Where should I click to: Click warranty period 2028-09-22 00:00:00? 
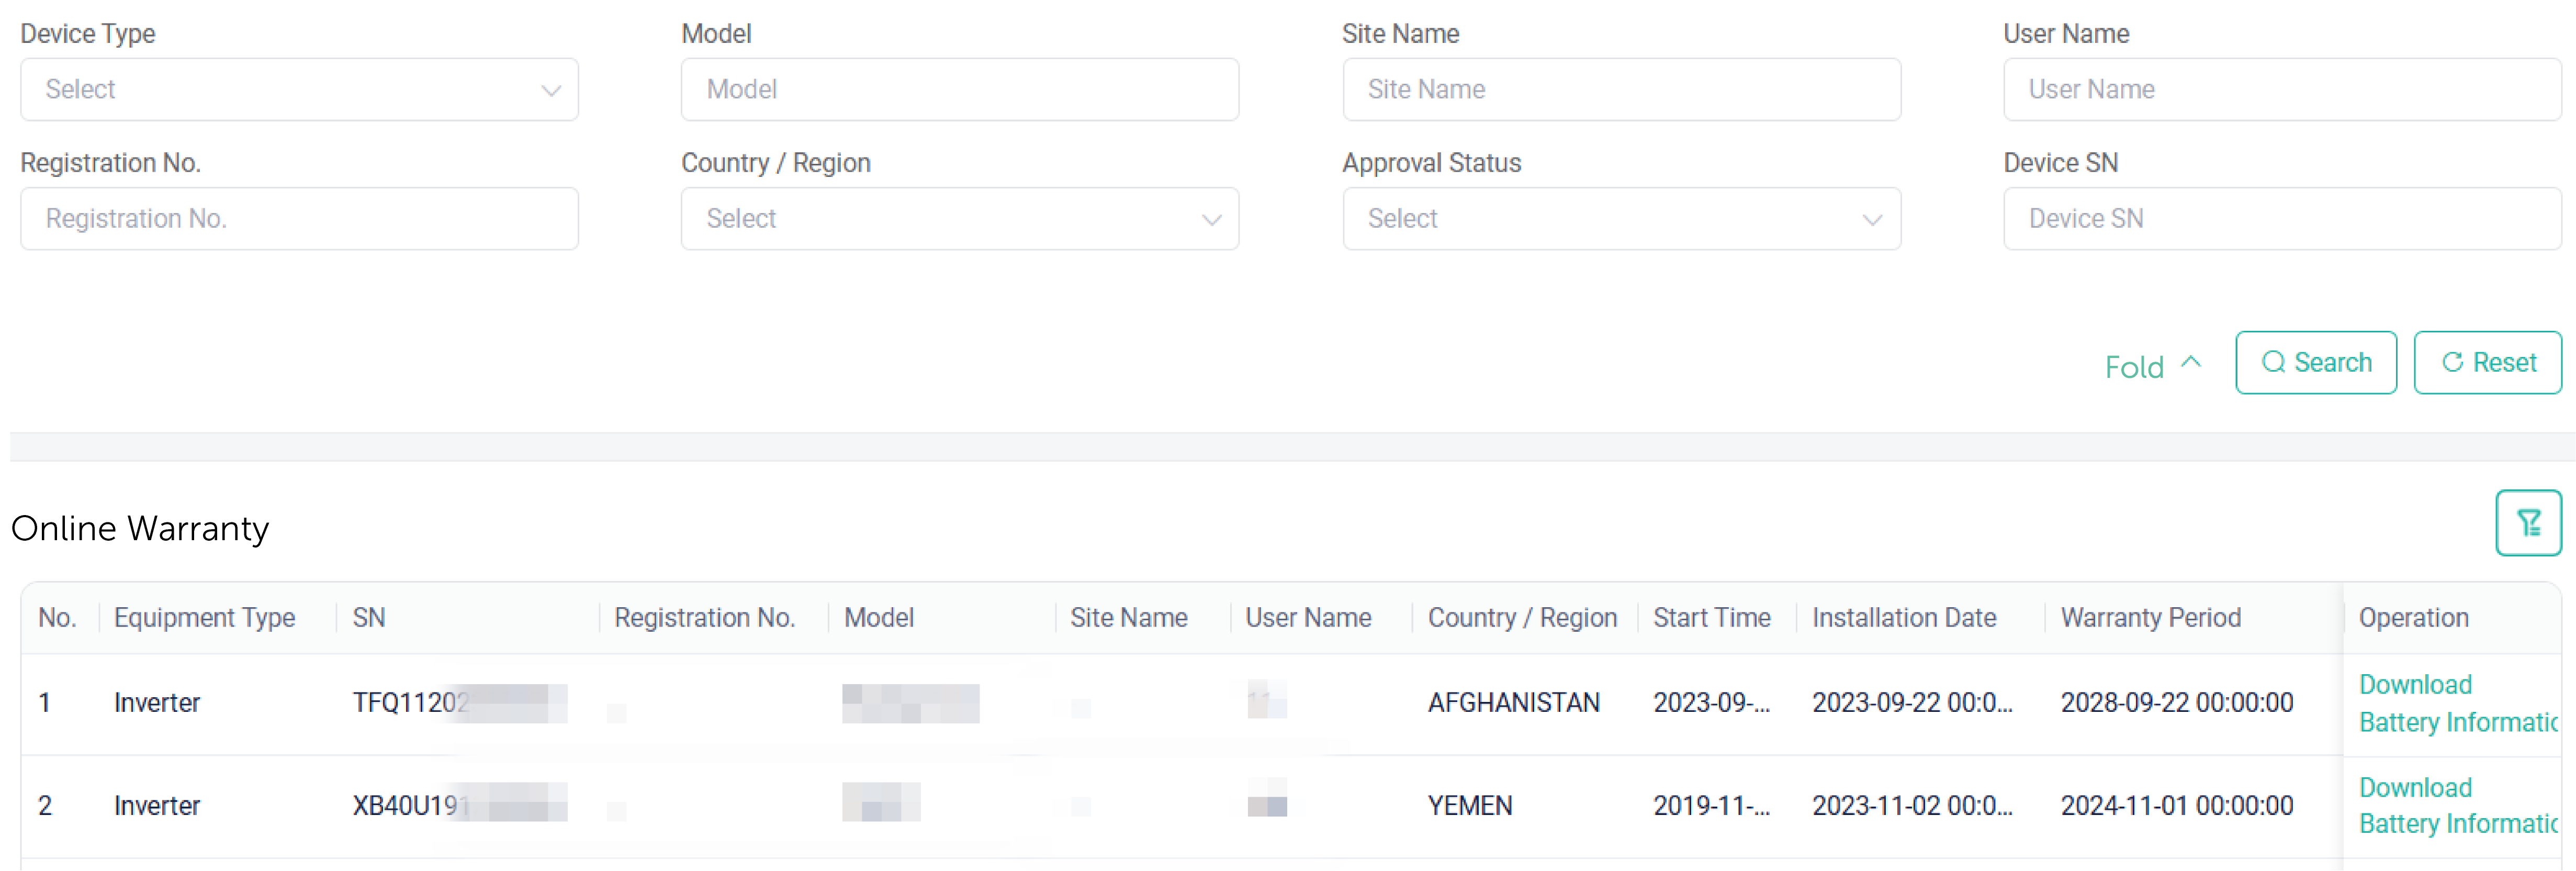click(x=2176, y=702)
